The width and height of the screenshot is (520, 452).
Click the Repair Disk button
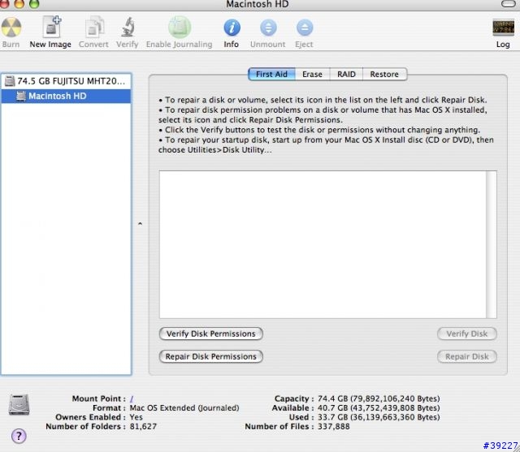[467, 356]
